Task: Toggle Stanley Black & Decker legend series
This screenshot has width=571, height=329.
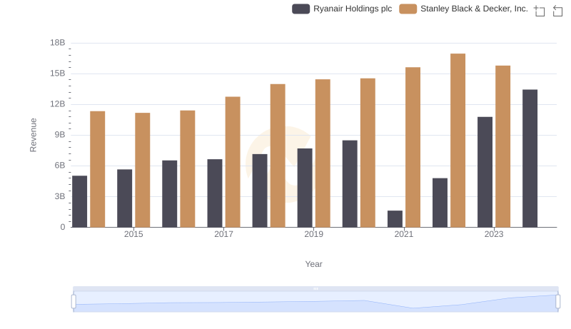Action: pyautogui.click(x=463, y=9)
